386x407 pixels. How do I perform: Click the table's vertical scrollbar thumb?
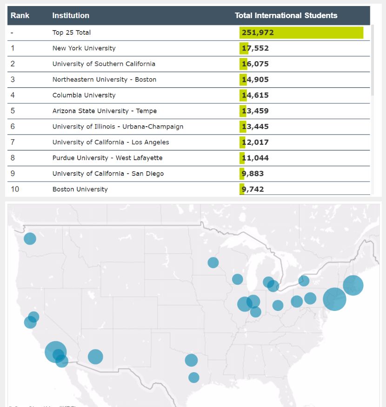click(x=372, y=60)
